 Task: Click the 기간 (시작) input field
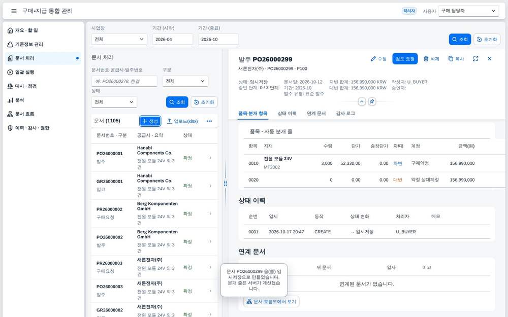point(172,39)
